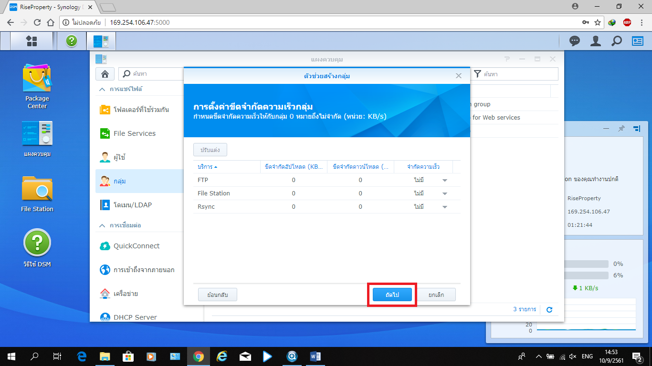This screenshot has width=652, height=366.
Task: Click the ถัดไป (Next) button
Action: (x=392, y=295)
